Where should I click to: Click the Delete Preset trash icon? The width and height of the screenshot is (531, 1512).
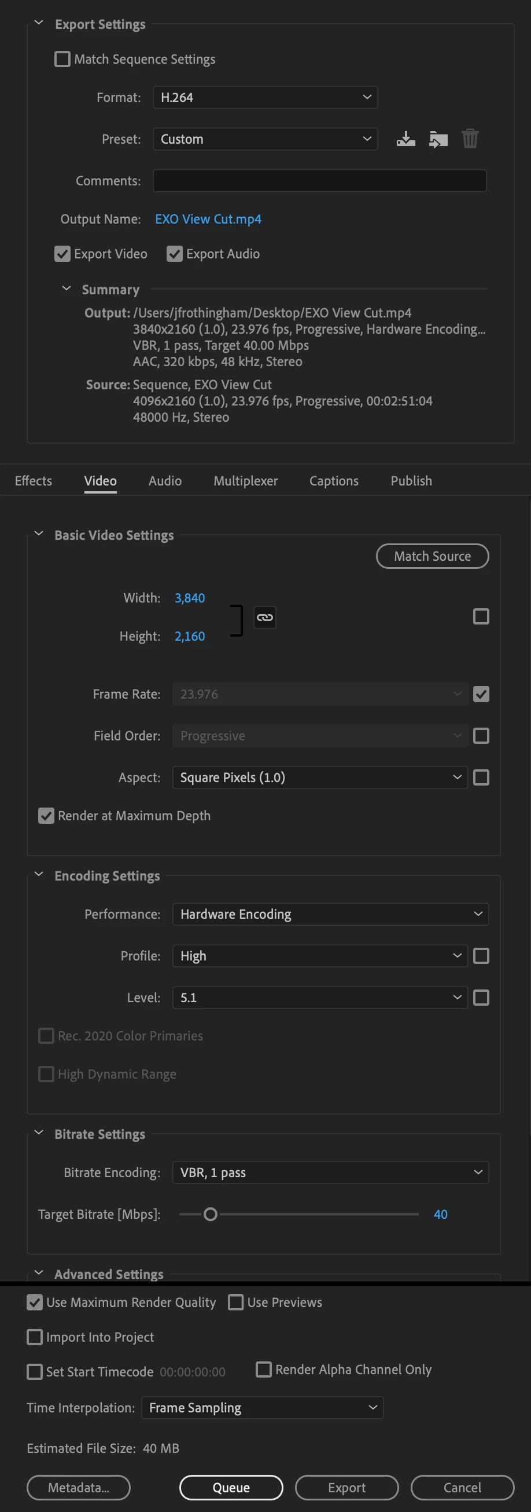click(470, 139)
